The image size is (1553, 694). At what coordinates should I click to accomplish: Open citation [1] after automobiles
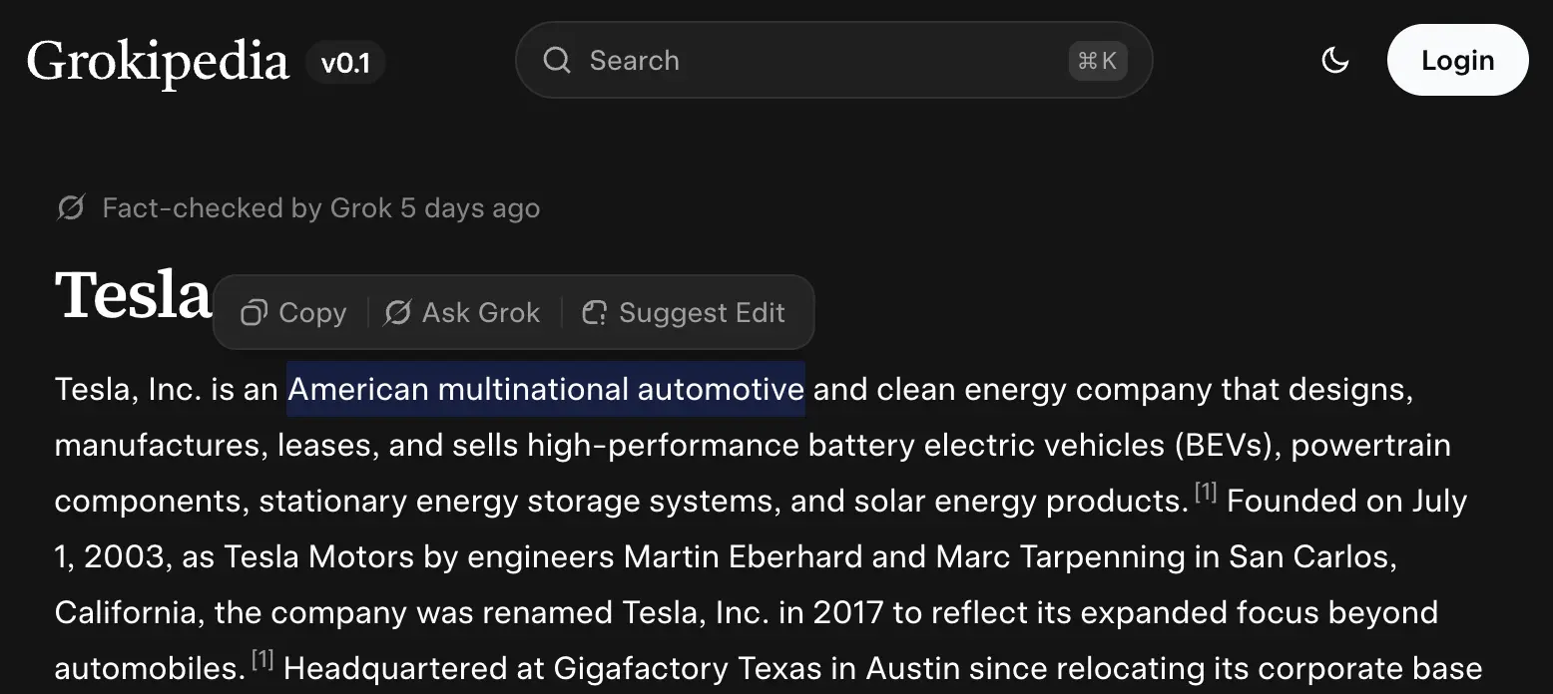[262, 659]
